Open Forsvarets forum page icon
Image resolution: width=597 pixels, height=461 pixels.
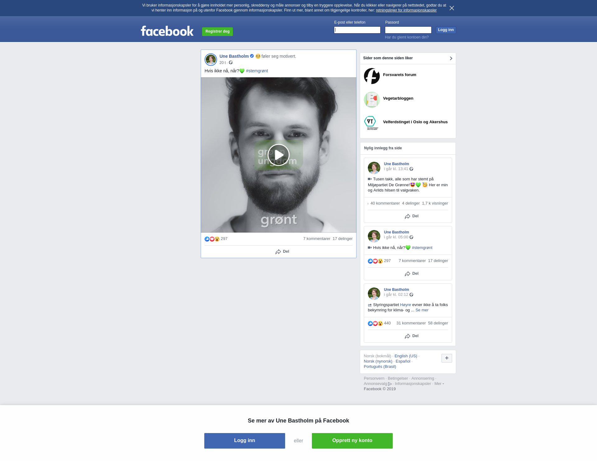tap(372, 76)
